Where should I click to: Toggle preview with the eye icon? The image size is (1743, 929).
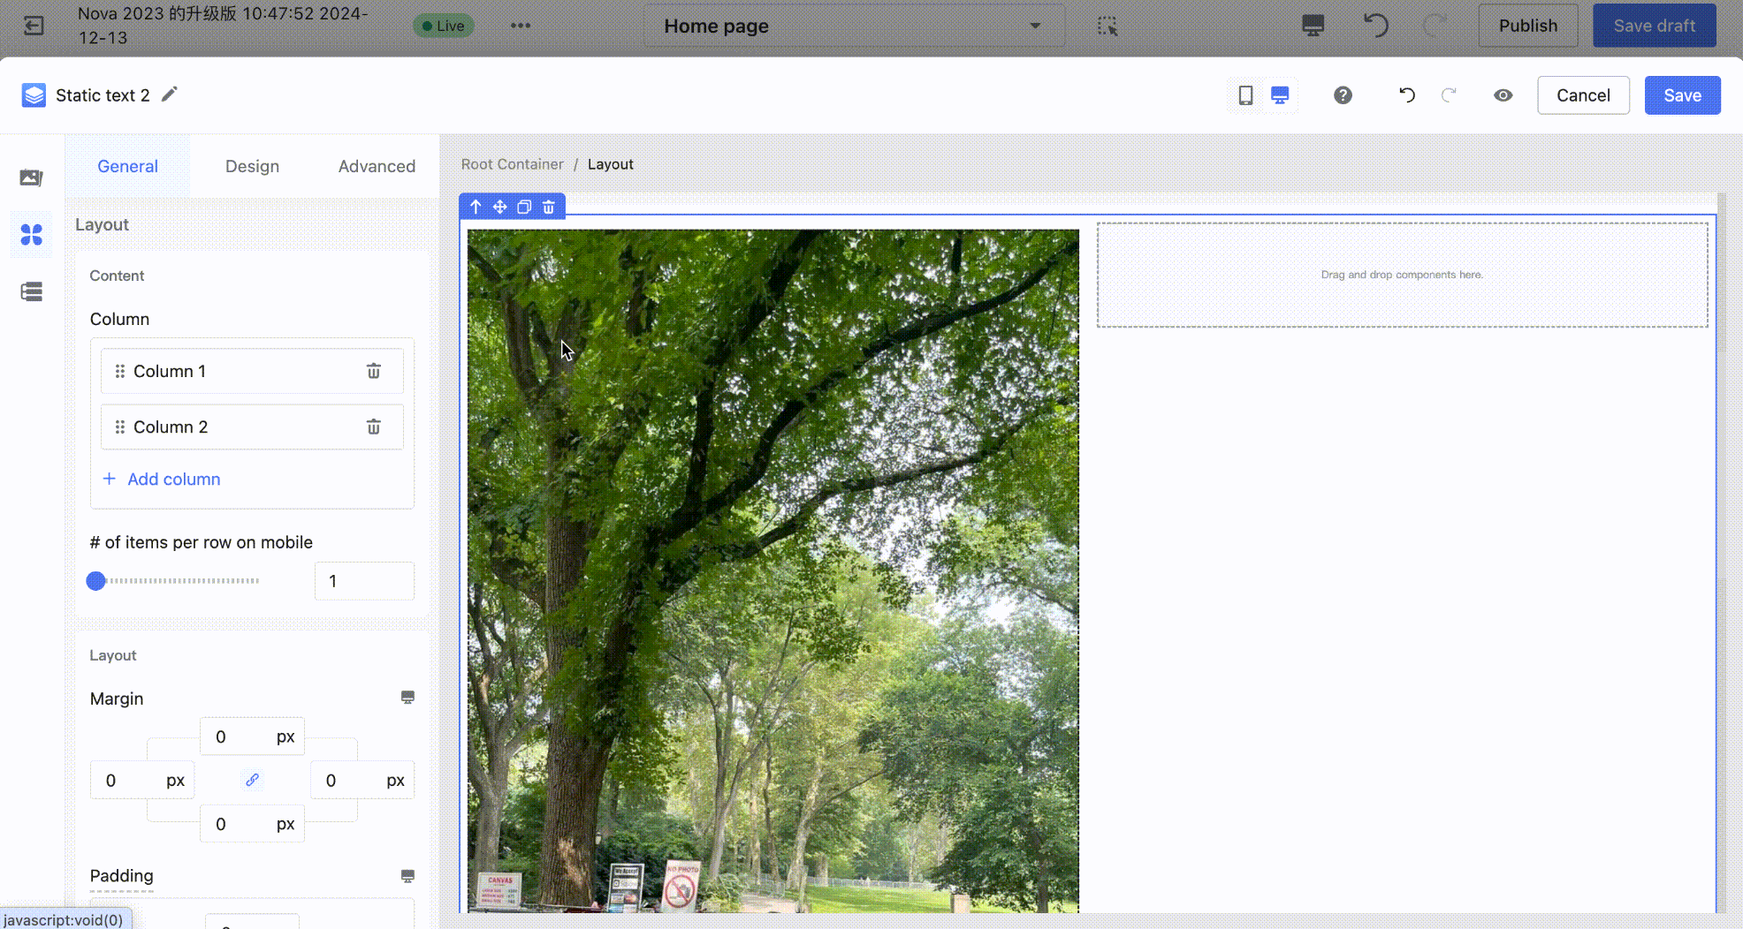click(x=1503, y=95)
